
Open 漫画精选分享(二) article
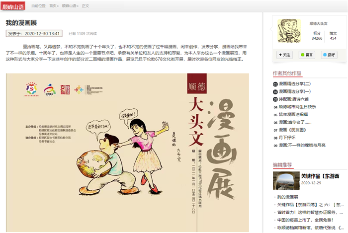294,84
